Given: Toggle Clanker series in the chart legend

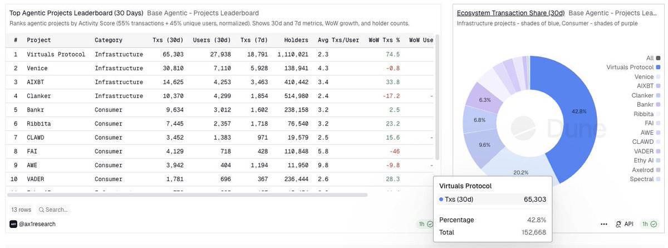Looking at the screenshot, I should 647,95.
